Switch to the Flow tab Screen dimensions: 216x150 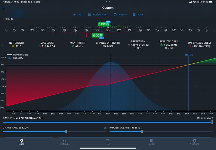click(108, 142)
